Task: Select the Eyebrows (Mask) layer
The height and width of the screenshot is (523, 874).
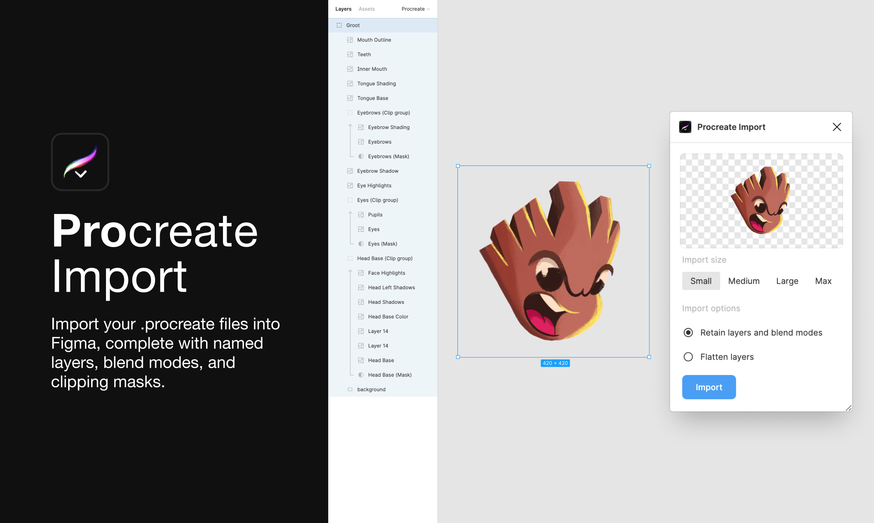Action: [x=383, y=157]
